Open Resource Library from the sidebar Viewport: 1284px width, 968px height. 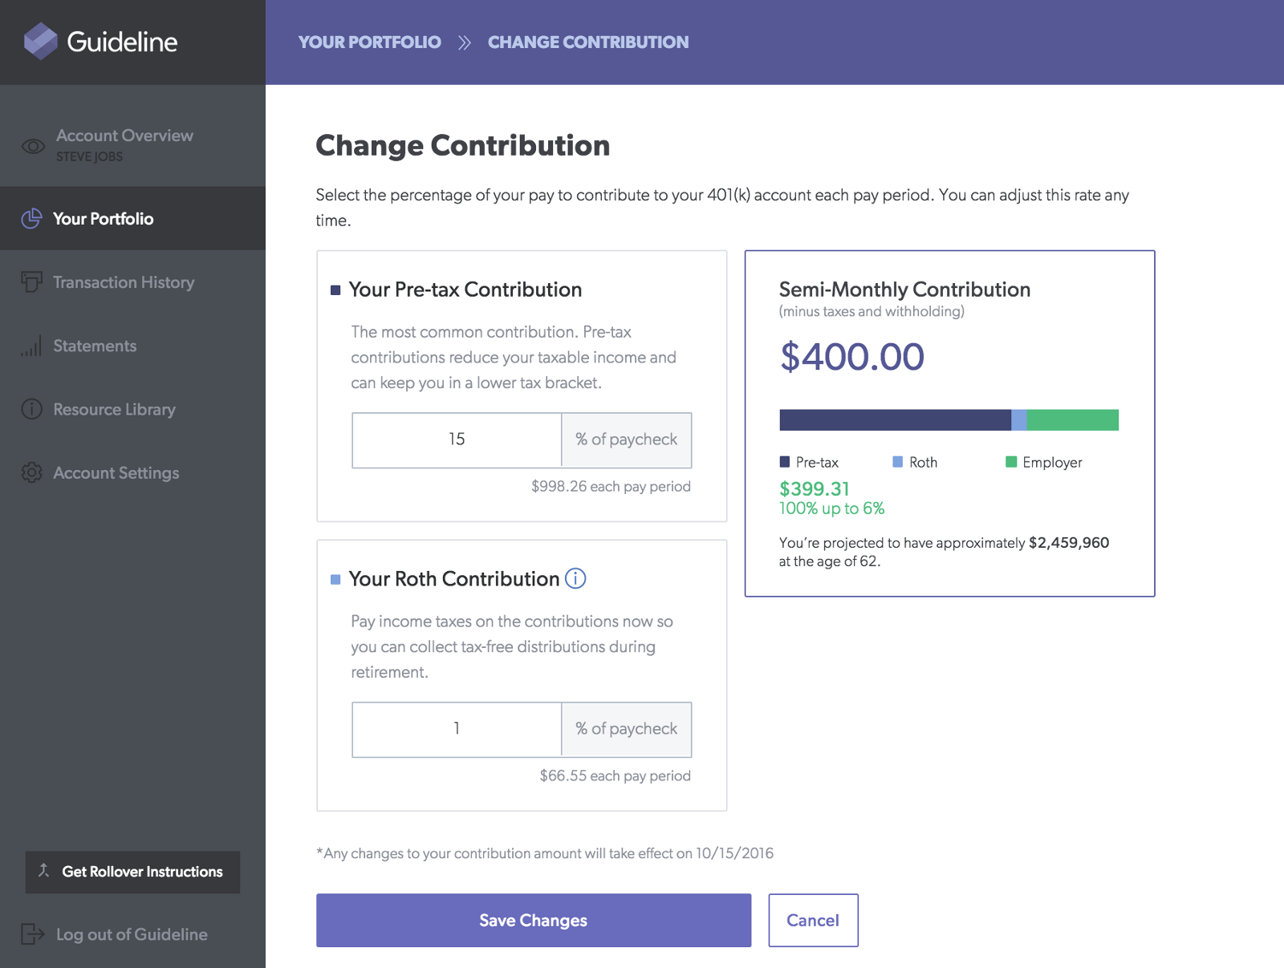[x=114, y=409]
